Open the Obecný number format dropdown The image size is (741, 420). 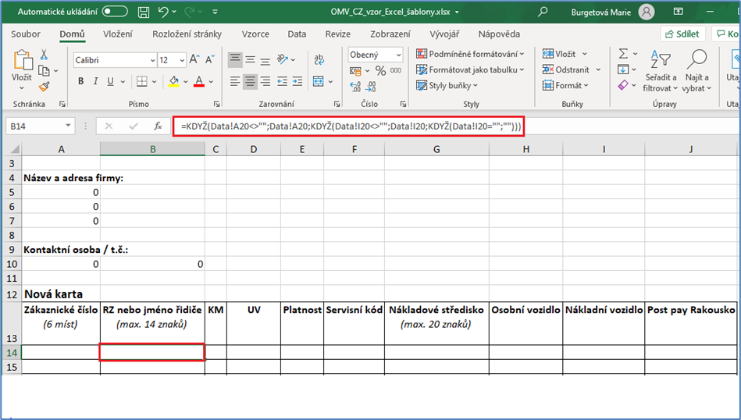[x=398, y=55]
